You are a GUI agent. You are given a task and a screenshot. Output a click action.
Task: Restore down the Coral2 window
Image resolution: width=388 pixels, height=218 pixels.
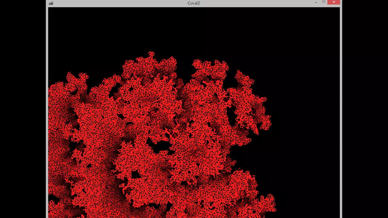[x=323, y=2]
